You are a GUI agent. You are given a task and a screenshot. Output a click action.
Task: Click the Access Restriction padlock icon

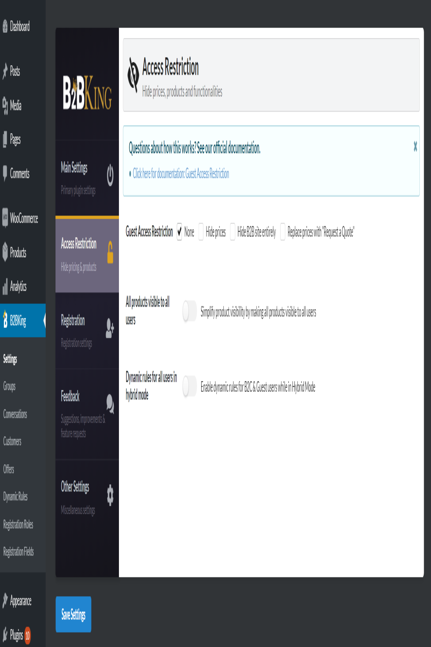tap(110, 252)
